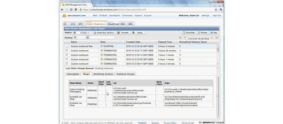Refresh the job flows list
Viewport: 283px width, 124px height.
[x=203, y=33]
